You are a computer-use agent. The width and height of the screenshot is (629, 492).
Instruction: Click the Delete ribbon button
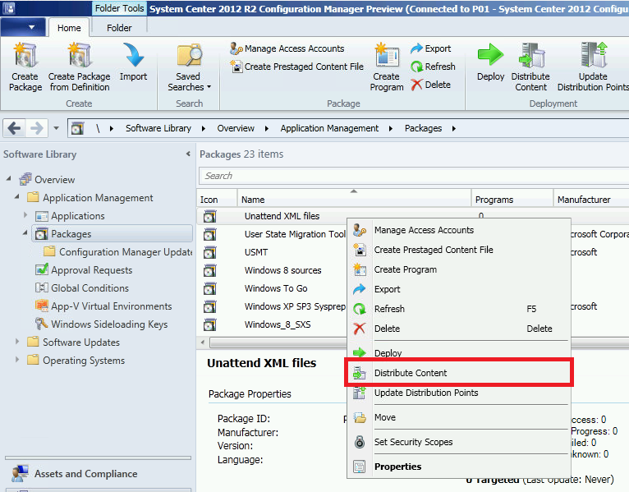pyautogui.click(x=431, y=85)
